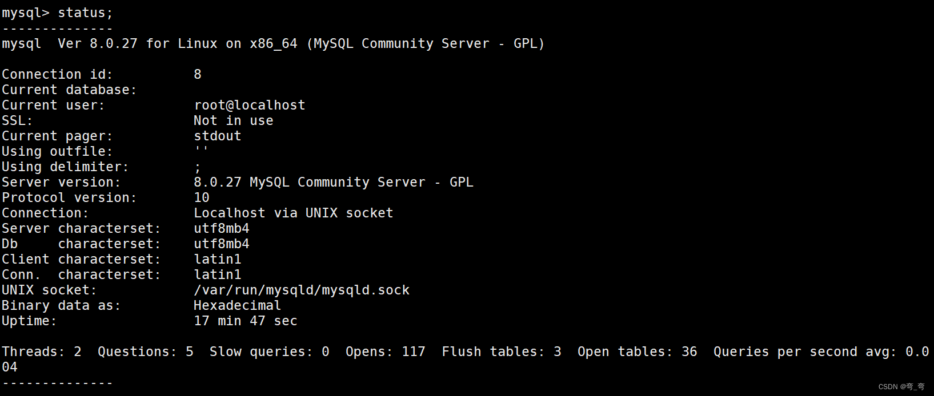Click the root@localhost user value
This screenshot has height=396, width=934.
point(250,106)
